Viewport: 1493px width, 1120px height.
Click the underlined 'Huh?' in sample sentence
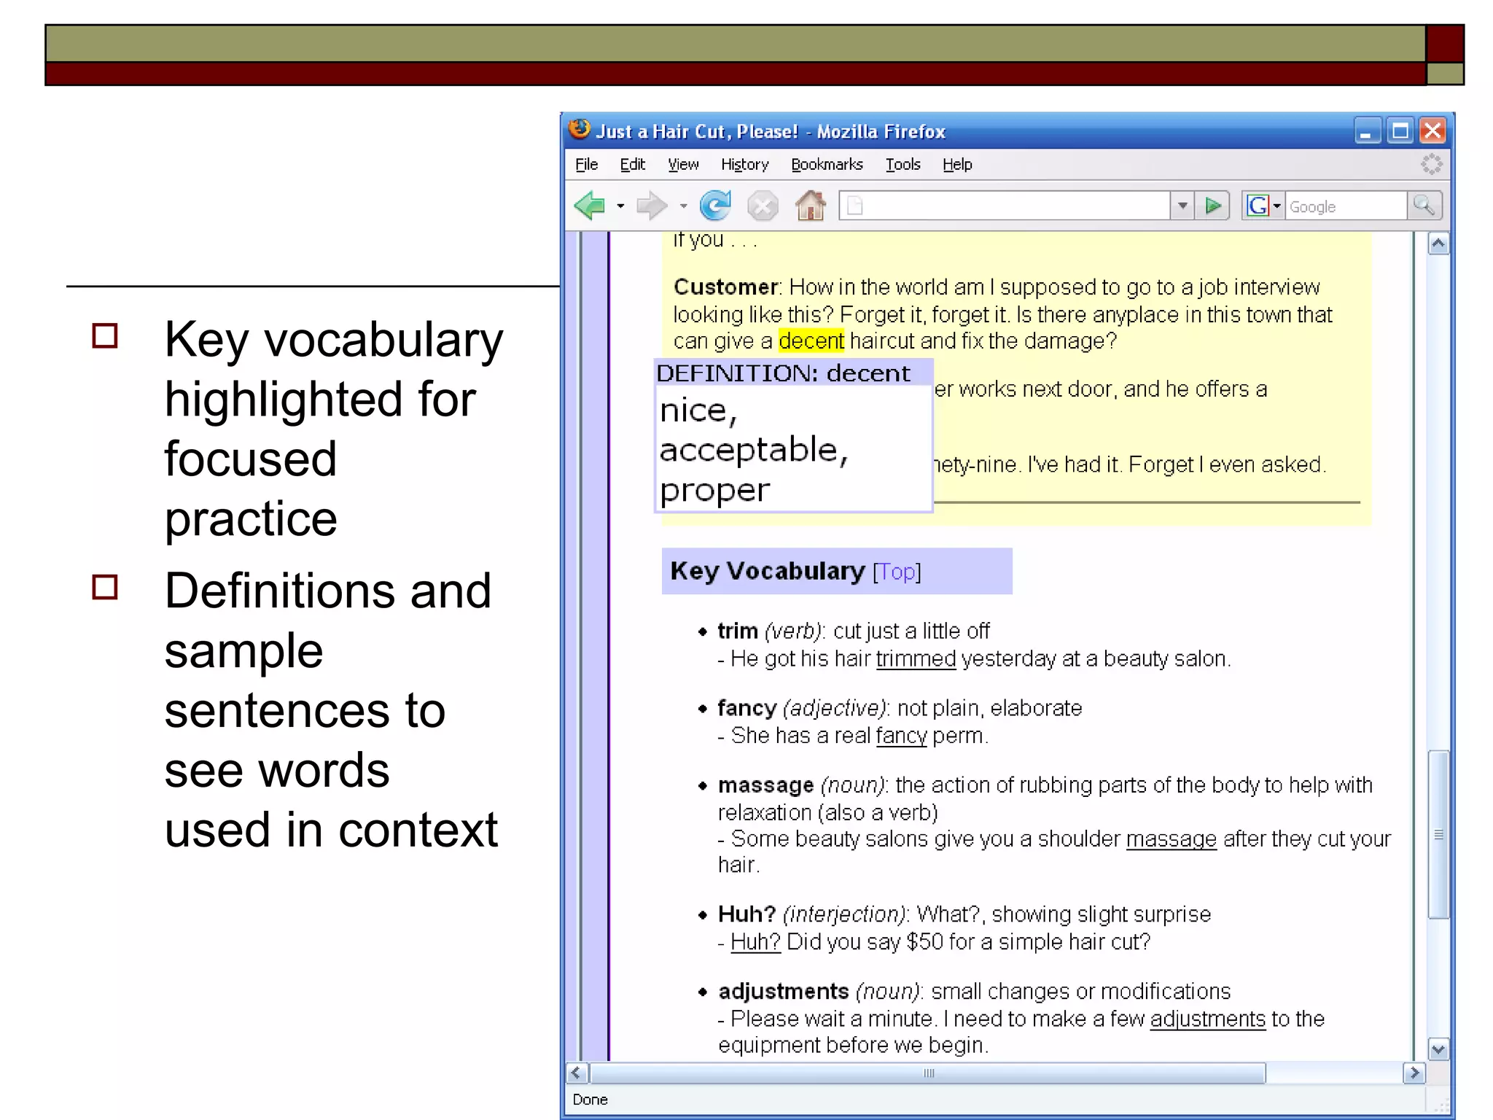click(755, 942)
